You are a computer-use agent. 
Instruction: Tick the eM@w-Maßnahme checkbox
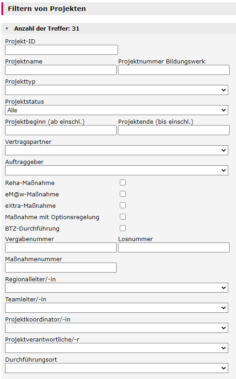(123, 194)
